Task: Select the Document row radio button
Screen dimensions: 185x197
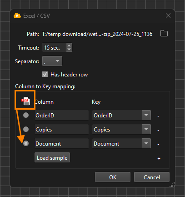Action: tap(26, 143)
